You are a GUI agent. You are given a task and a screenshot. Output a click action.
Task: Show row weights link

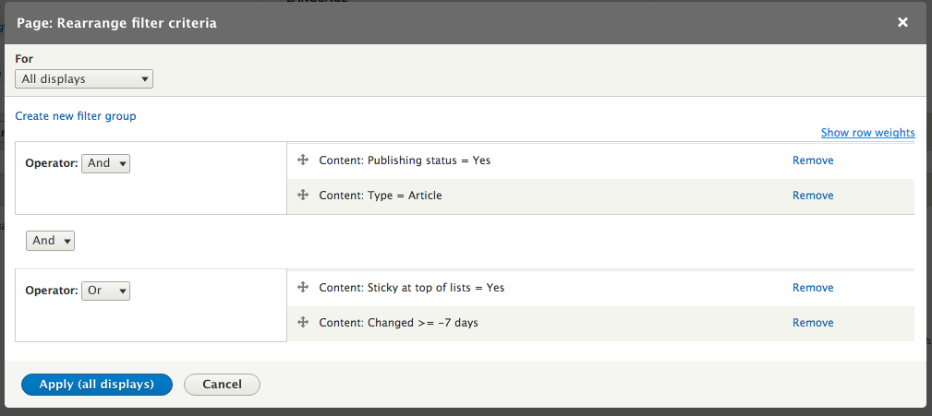(x=867, y=133)
